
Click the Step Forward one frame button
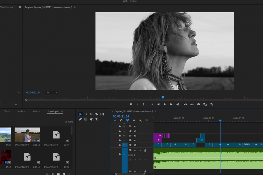(171, 104)
